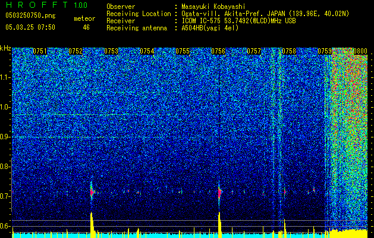Click the small meteor echo near 0758
374x238 pixels.
tap(285, 192)
